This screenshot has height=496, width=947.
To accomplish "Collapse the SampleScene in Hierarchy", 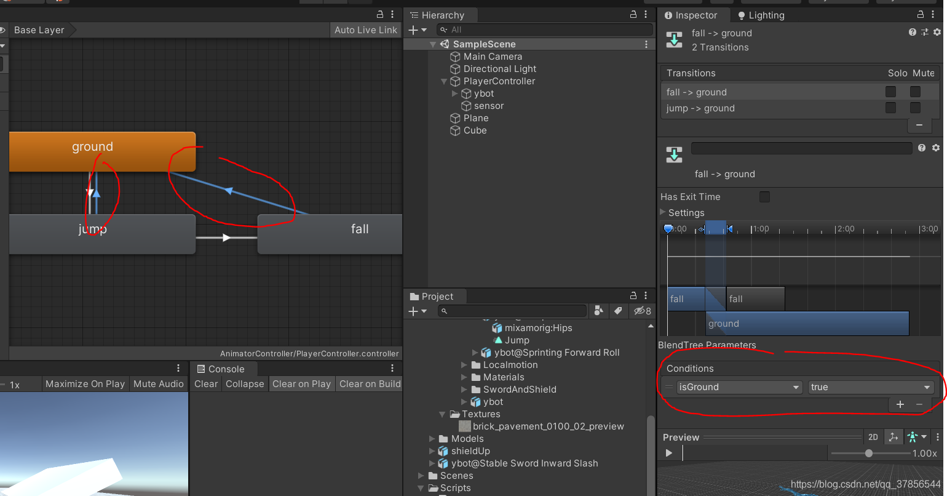I will click(x=433, y=44).
